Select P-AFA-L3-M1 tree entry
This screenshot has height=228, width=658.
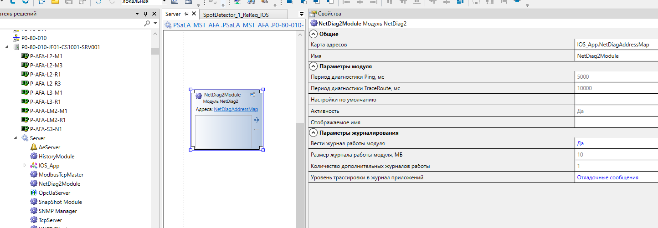coord(42,92)
